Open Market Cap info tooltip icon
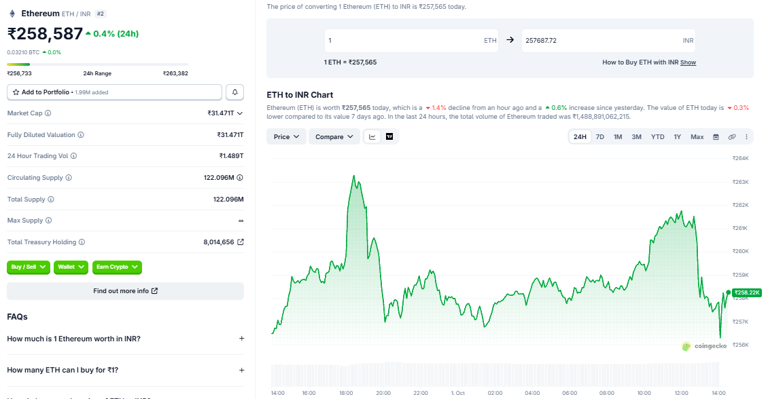The width and height of the screenshot is (768, 399). tap(48, 113)
